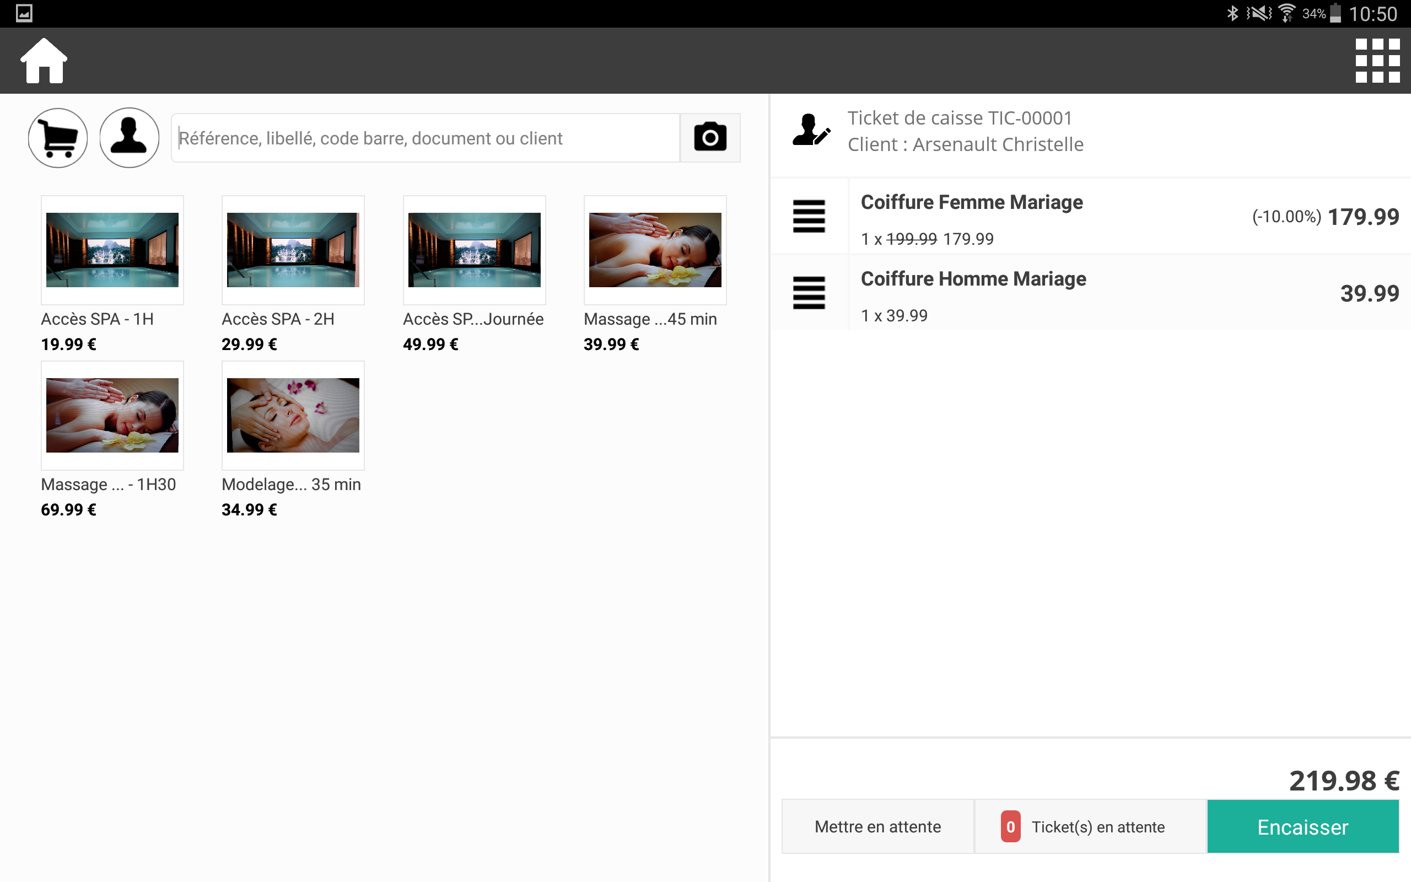Focus the product search input field
This screenshot has width=1411, height=882.
426,138
